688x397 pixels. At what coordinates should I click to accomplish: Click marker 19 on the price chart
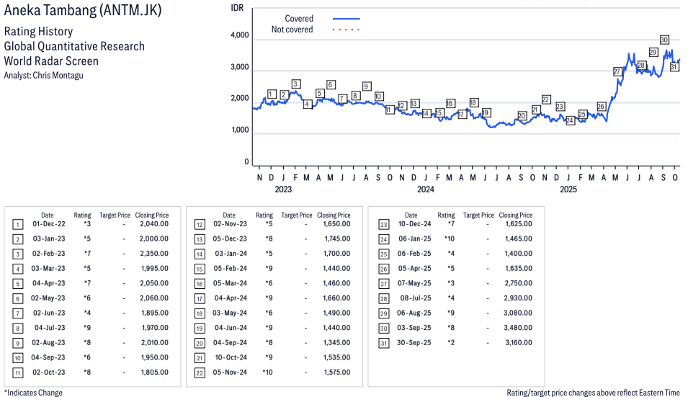[486, 113]
